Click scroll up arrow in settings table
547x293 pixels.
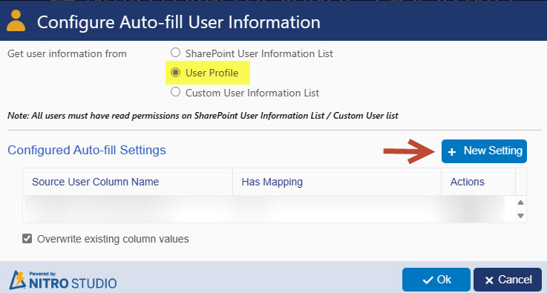(x=520, y=203)
